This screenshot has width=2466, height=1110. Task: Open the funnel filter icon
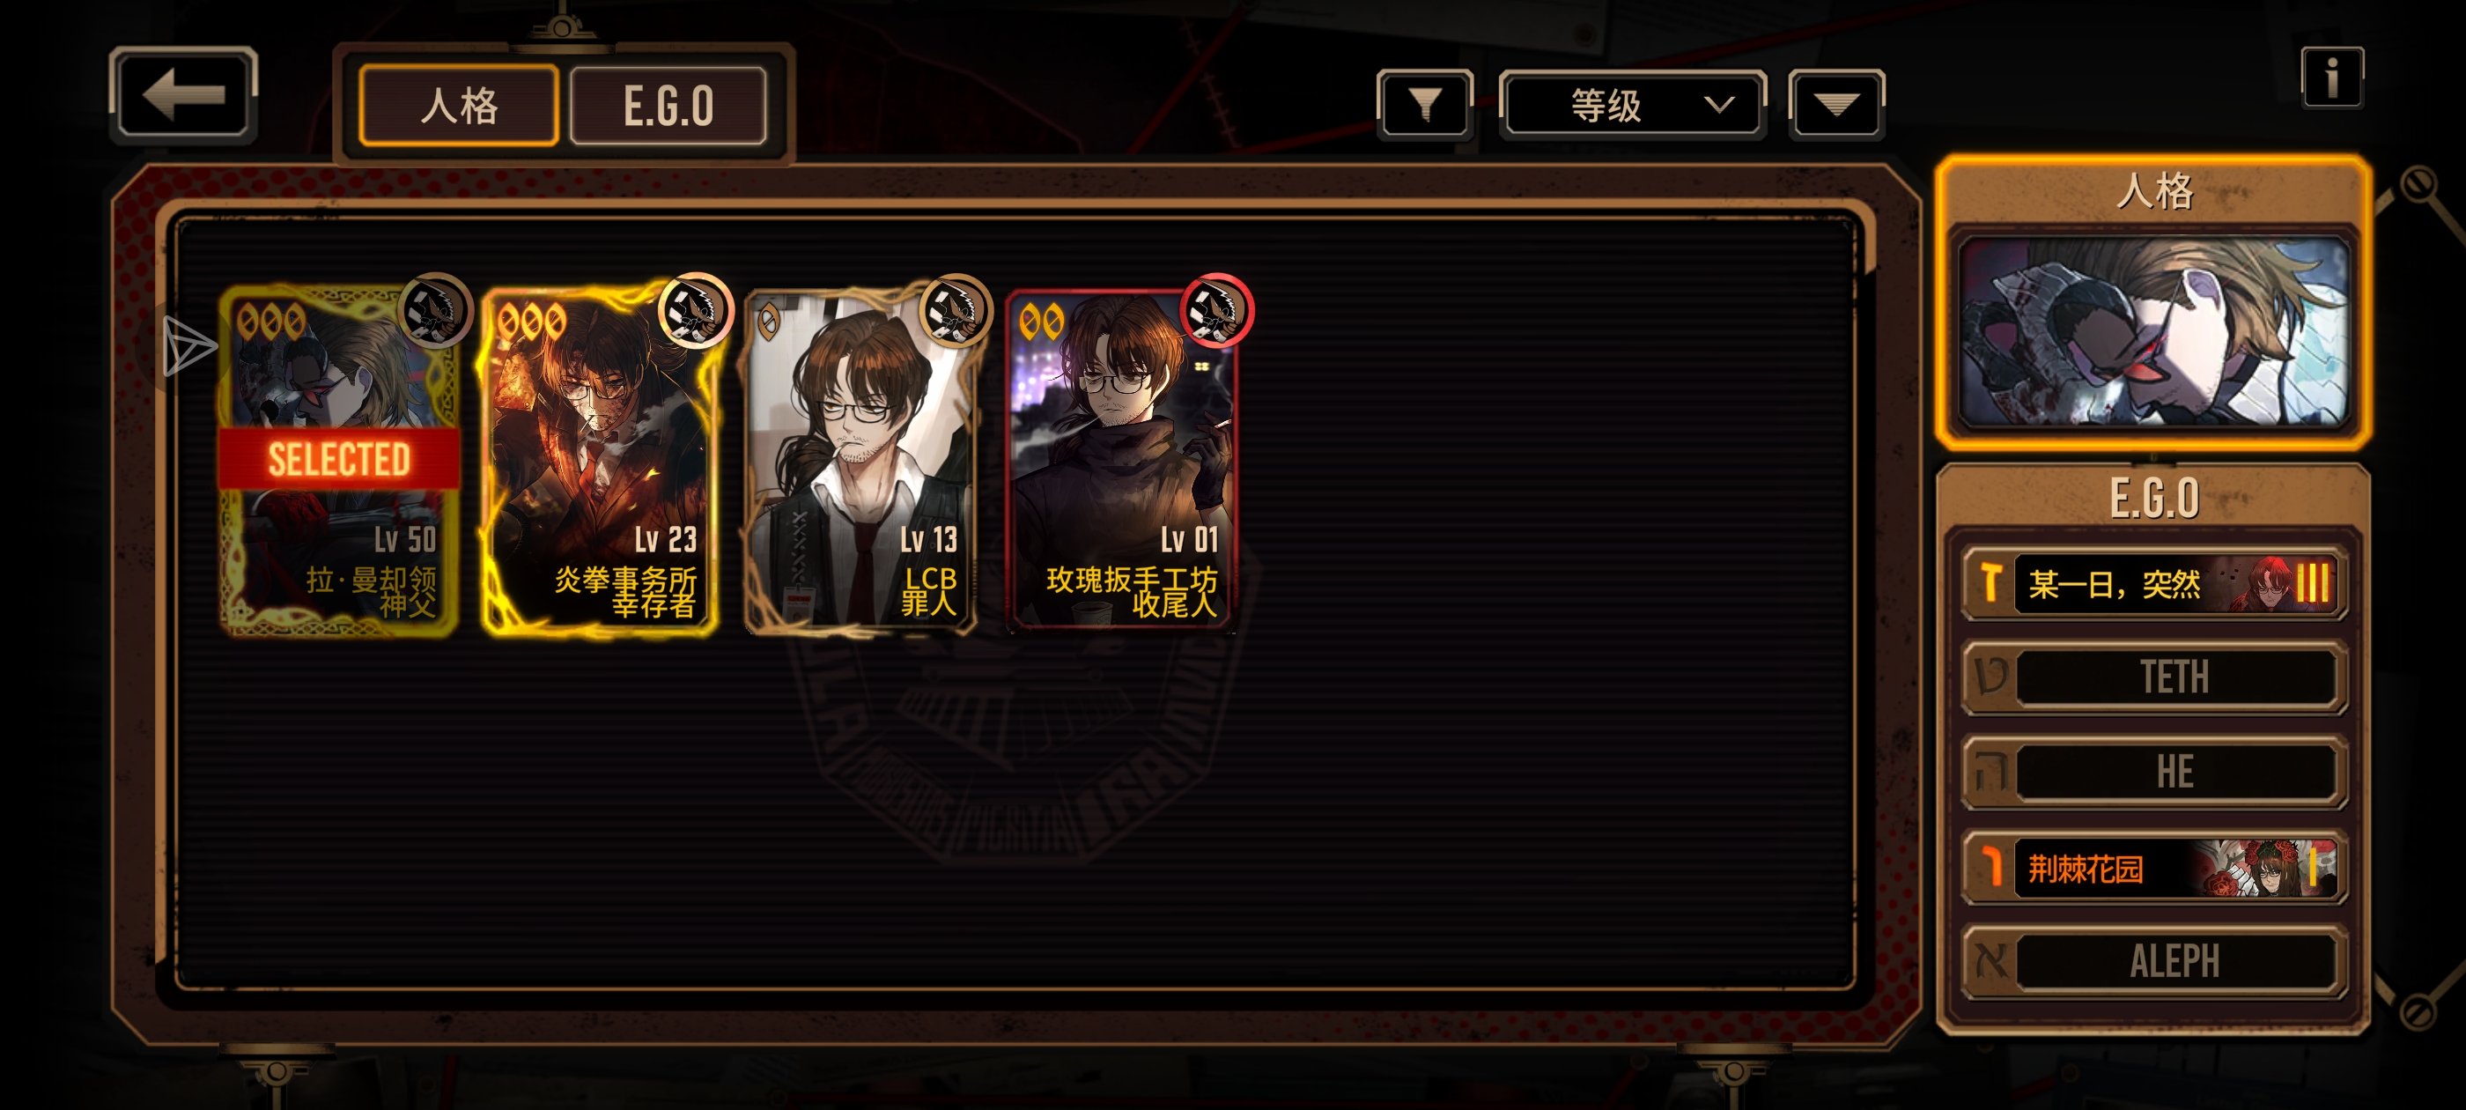coord(1424,103)
